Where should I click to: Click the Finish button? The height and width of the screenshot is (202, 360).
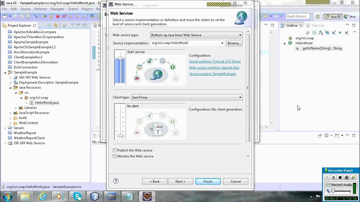point(208,182)
